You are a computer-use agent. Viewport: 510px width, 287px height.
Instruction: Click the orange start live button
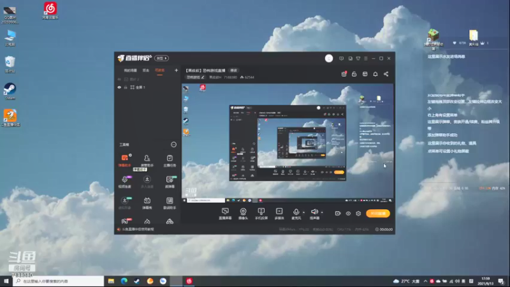click(x=378, y=214)
